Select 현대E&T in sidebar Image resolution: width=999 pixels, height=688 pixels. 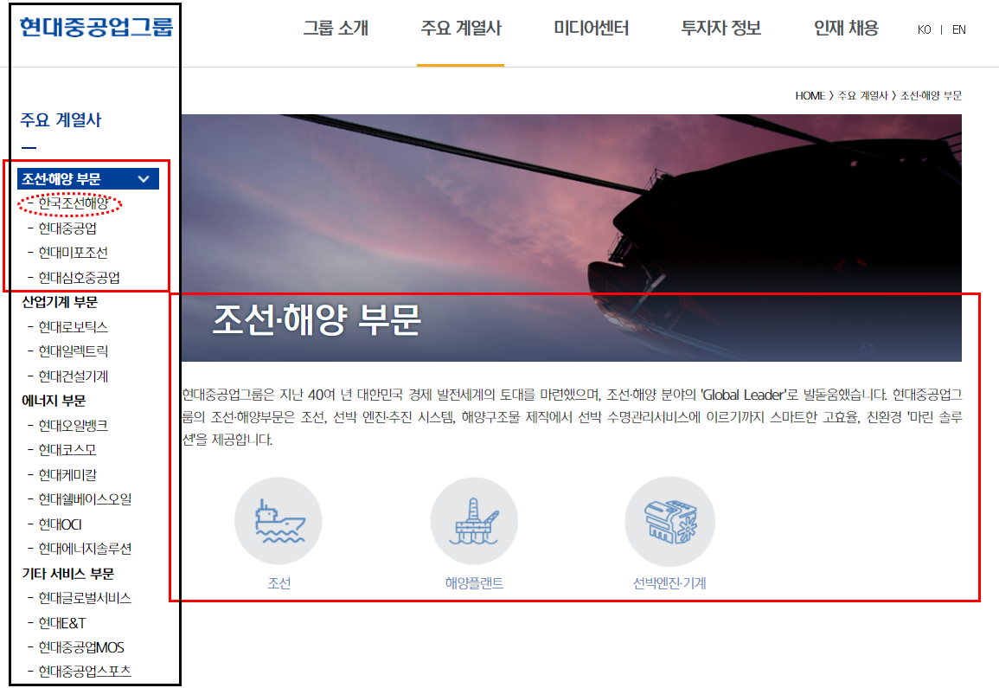pyautogui.click(x=61, y=623)
